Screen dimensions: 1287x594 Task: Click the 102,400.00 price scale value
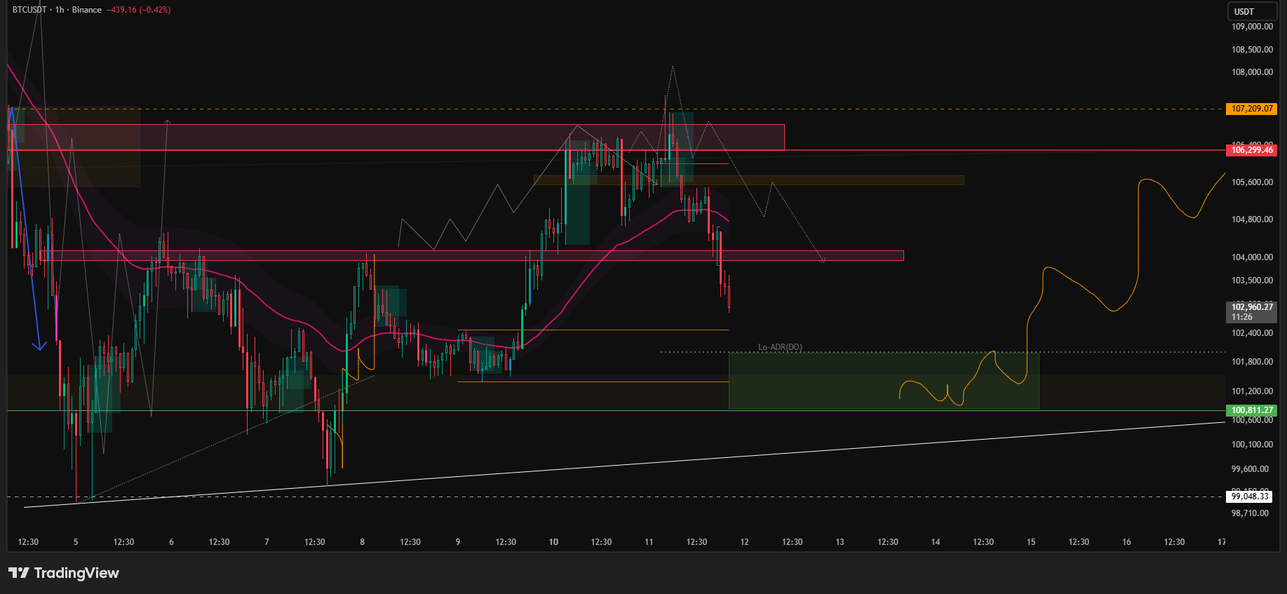pos(1252,333)
